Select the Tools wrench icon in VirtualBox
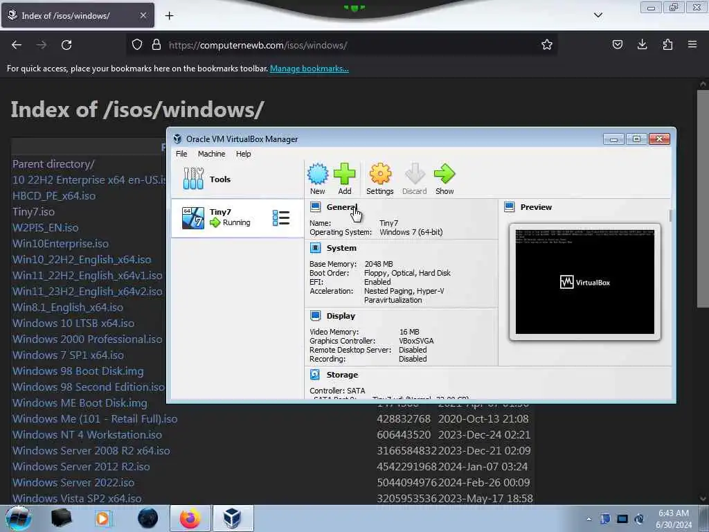The width and height of the screenshot is (709, 532). 194,179
